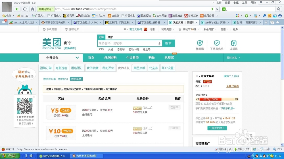Click the magnifier icon in browser search box
The width and height of the screenshot is (284, 159).
(x=279, y=9)
